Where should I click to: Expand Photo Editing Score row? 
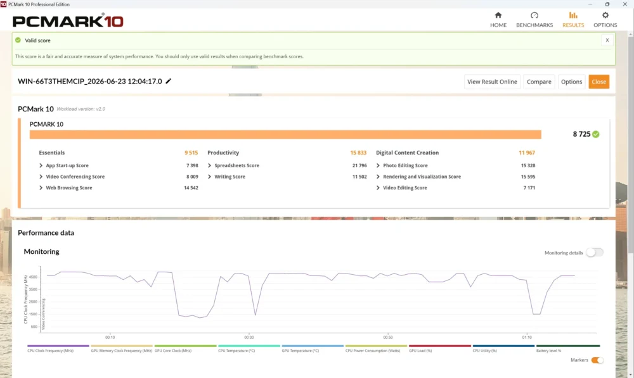(378, 165)
